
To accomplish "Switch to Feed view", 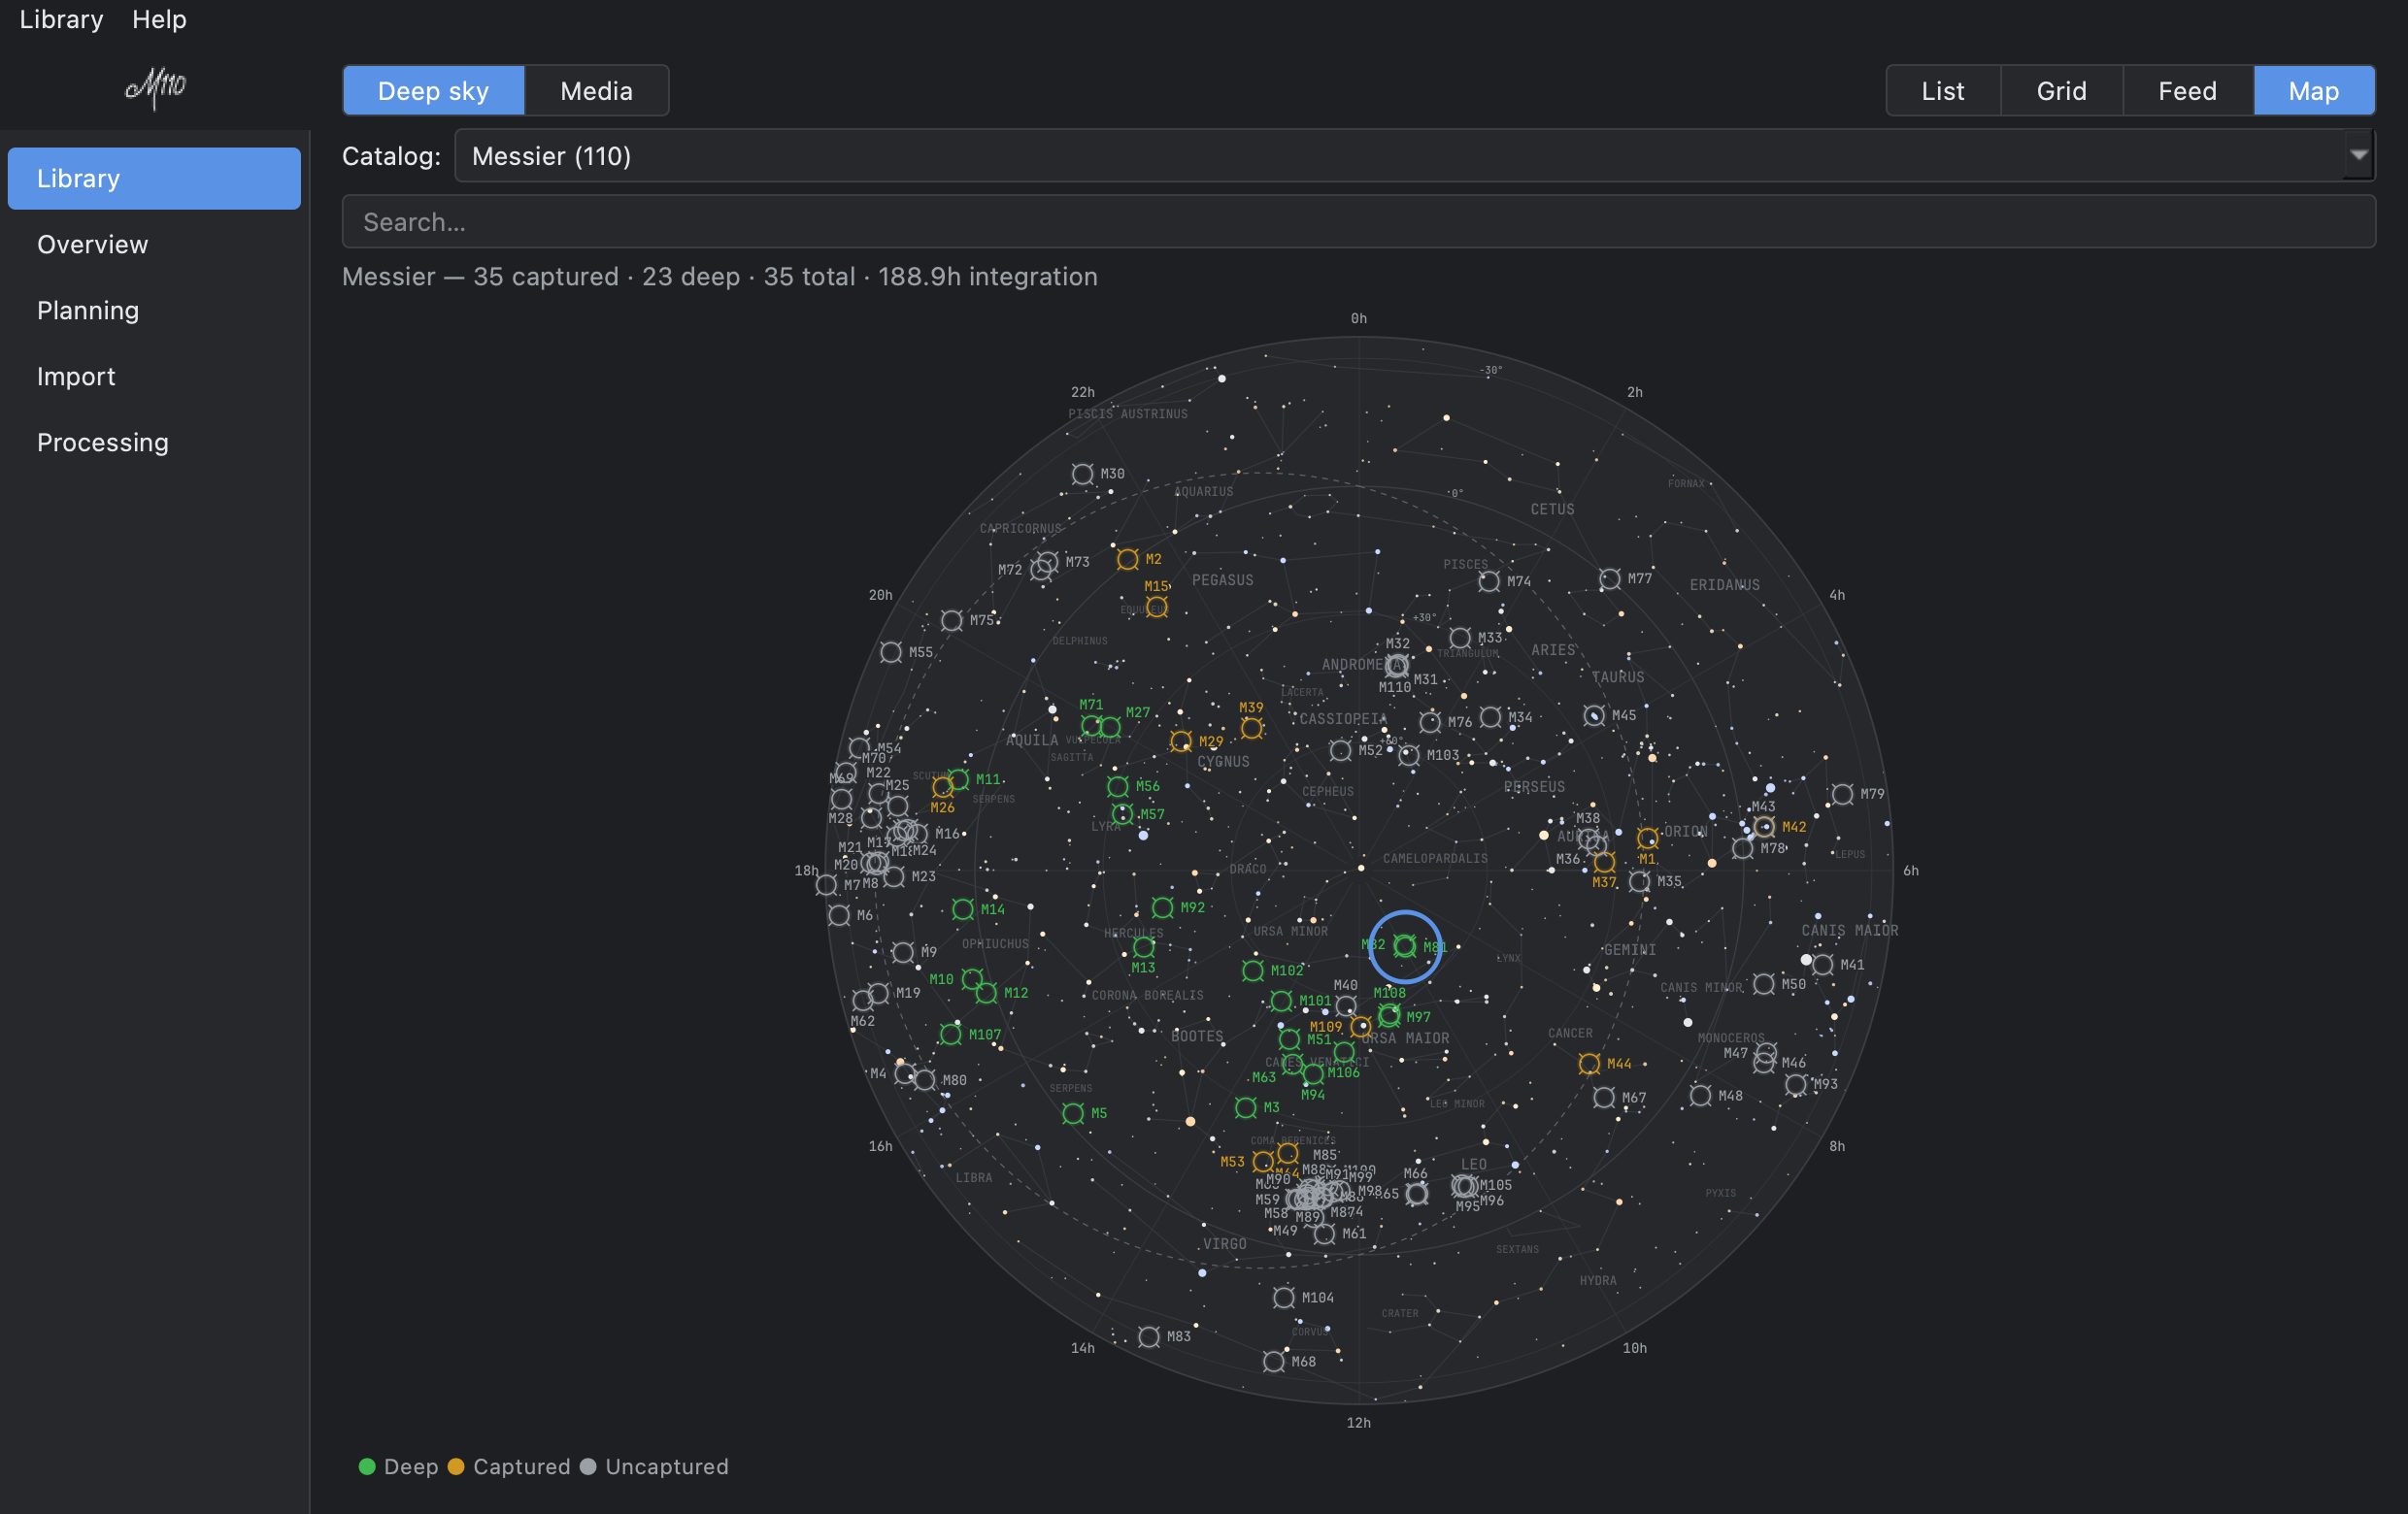I will coord(2187,91).
